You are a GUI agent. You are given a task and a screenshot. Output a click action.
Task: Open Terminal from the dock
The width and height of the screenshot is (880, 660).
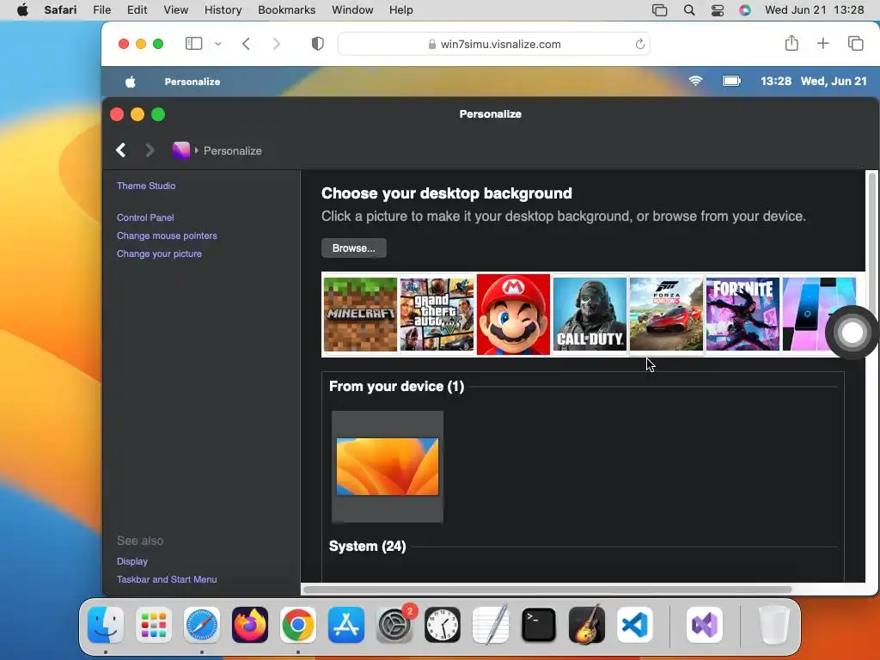539,625
